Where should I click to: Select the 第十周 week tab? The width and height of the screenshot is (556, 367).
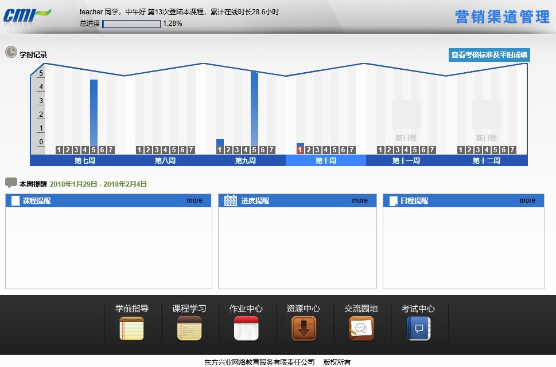point(326,161)
